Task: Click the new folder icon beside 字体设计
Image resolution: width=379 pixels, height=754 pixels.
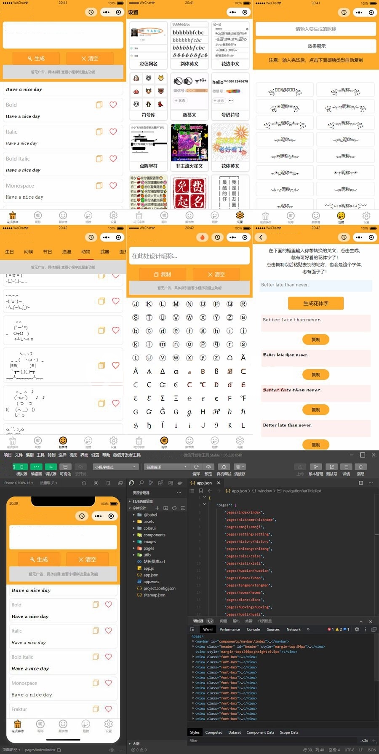Action: [165, 508]
